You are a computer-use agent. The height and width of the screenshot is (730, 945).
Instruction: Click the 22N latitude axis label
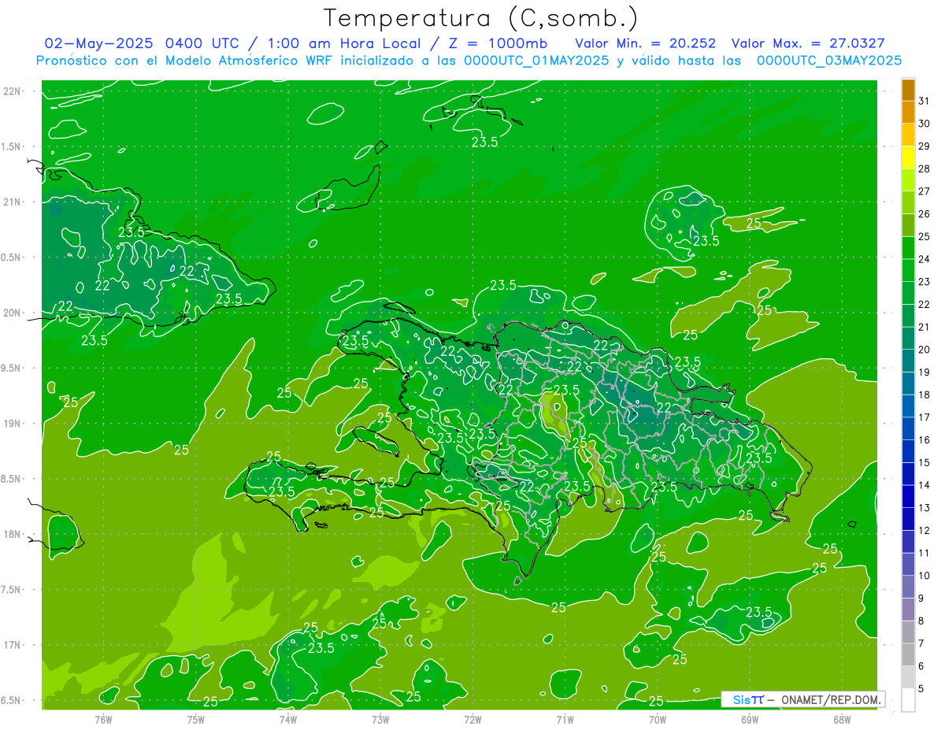tap(12, 91)
